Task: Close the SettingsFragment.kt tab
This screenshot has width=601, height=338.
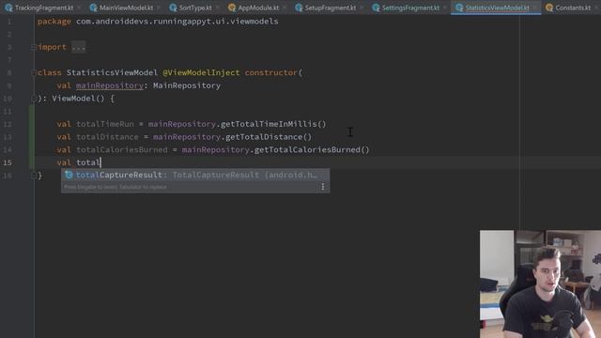Action: point(444,8)
